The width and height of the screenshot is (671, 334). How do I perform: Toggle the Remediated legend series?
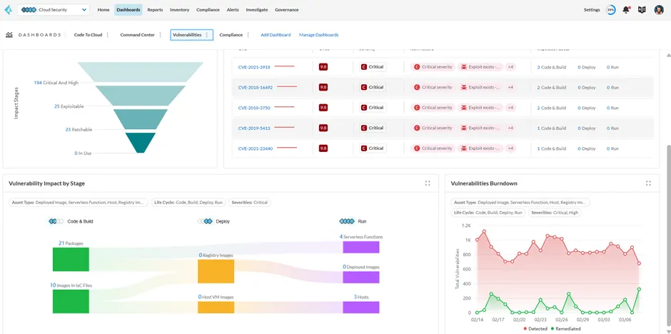click(x=565, y=329)
